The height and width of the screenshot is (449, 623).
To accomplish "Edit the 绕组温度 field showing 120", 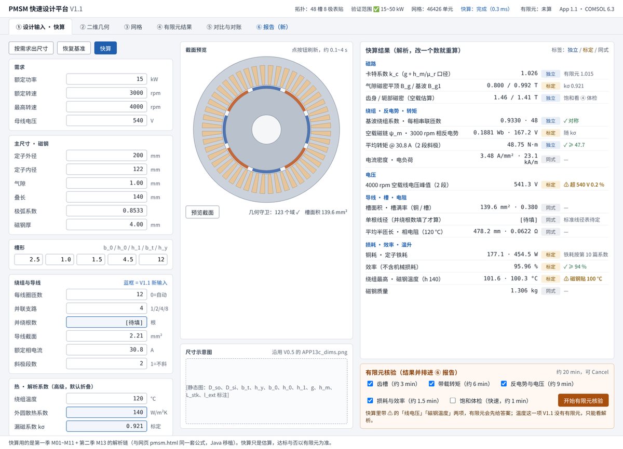I will point(107,399).
